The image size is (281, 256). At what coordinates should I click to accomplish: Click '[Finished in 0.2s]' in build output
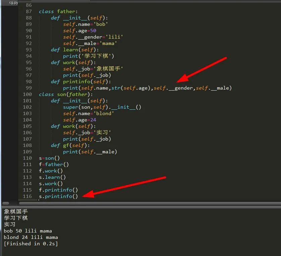[x=31, y=244]
